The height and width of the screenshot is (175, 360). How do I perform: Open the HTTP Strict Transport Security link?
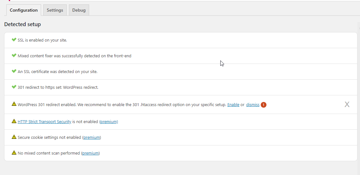coord(45,122)
